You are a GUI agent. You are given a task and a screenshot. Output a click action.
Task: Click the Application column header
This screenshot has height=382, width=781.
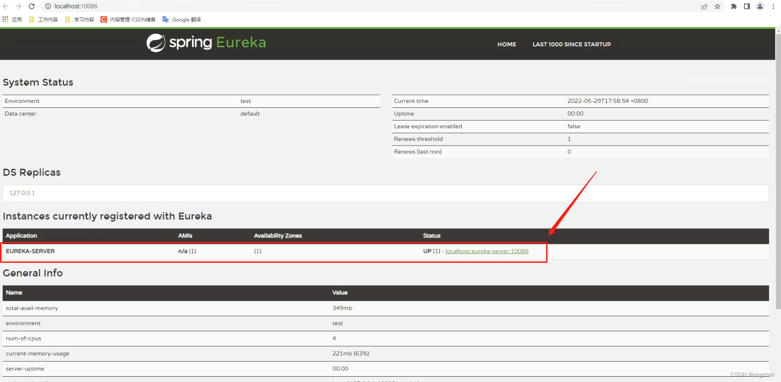point(21,236)
